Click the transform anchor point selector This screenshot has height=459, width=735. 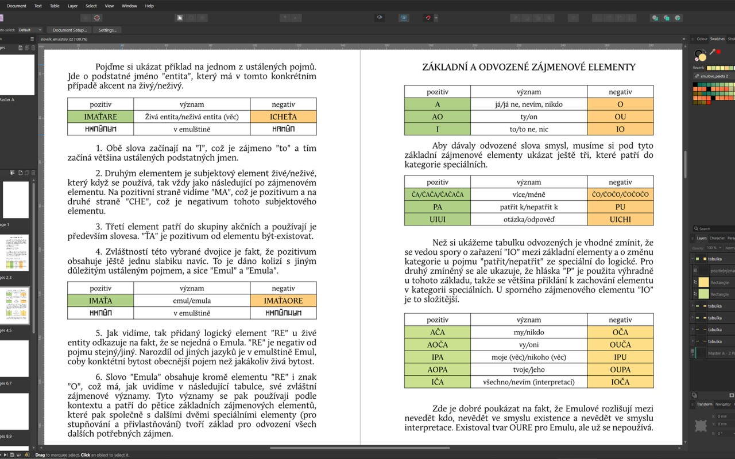pyautogui.click(x=701, y=425)
